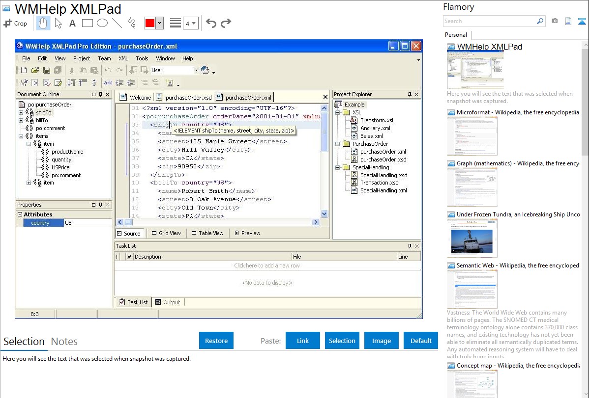Click the undo arrow icon
589x398 pixels.
pos(211,23)
